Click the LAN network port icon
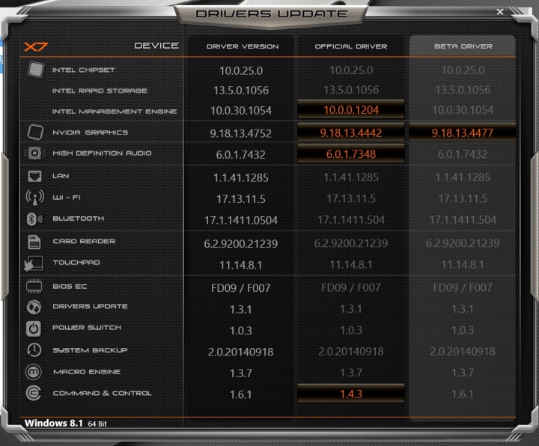The height and width of the screenshot is (446, 539). click(34, 177)
